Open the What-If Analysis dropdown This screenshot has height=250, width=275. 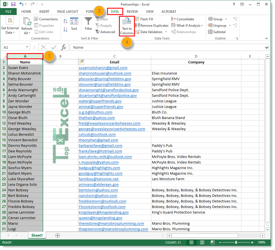coord(187,26)
